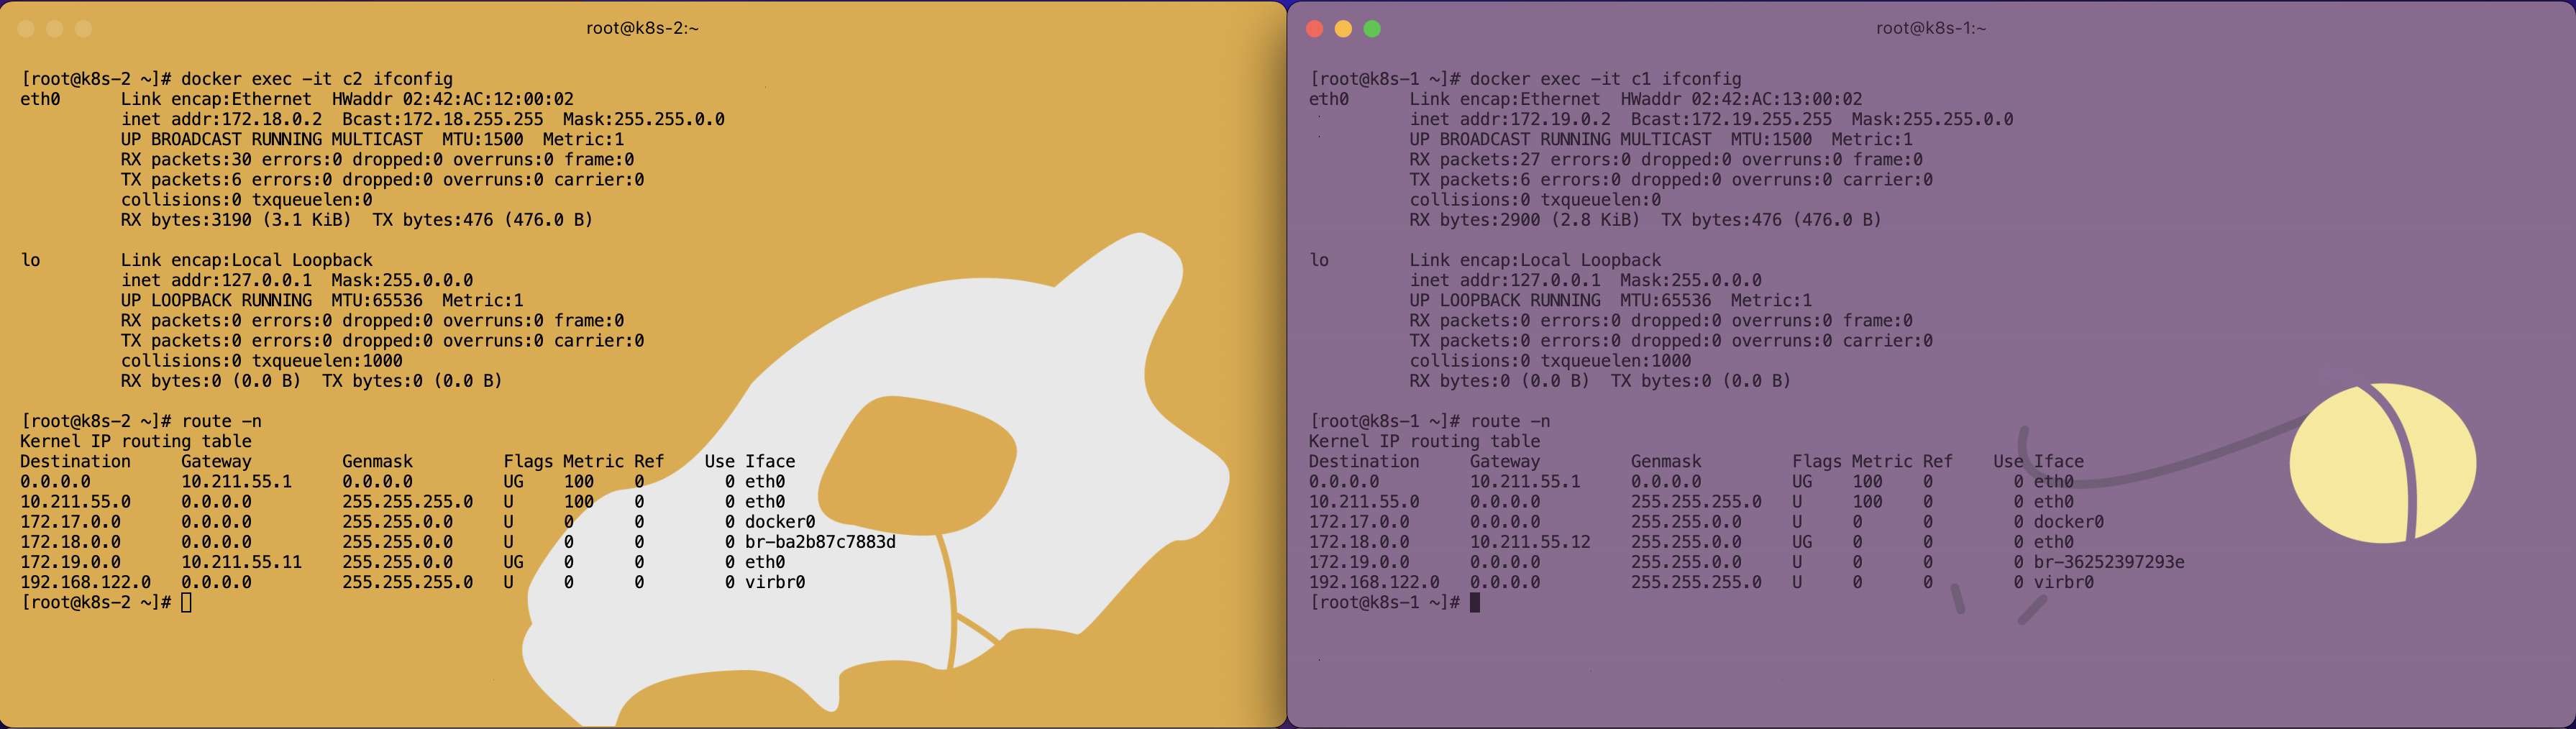Click 'Link encap:Local Loopback' in k8s-1
Screen dimensions: 2576x729
coord(1535,260)
